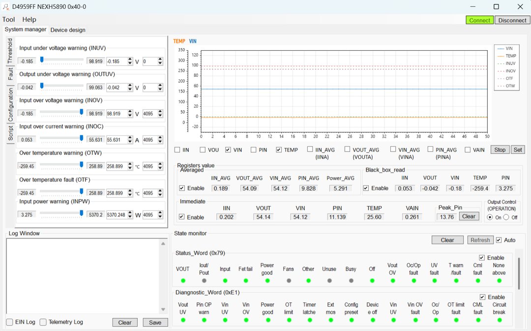Image resolution: width=531 pixels, height=331 pixels.
Task: Open the Tool menu
Action: (8, 20)
